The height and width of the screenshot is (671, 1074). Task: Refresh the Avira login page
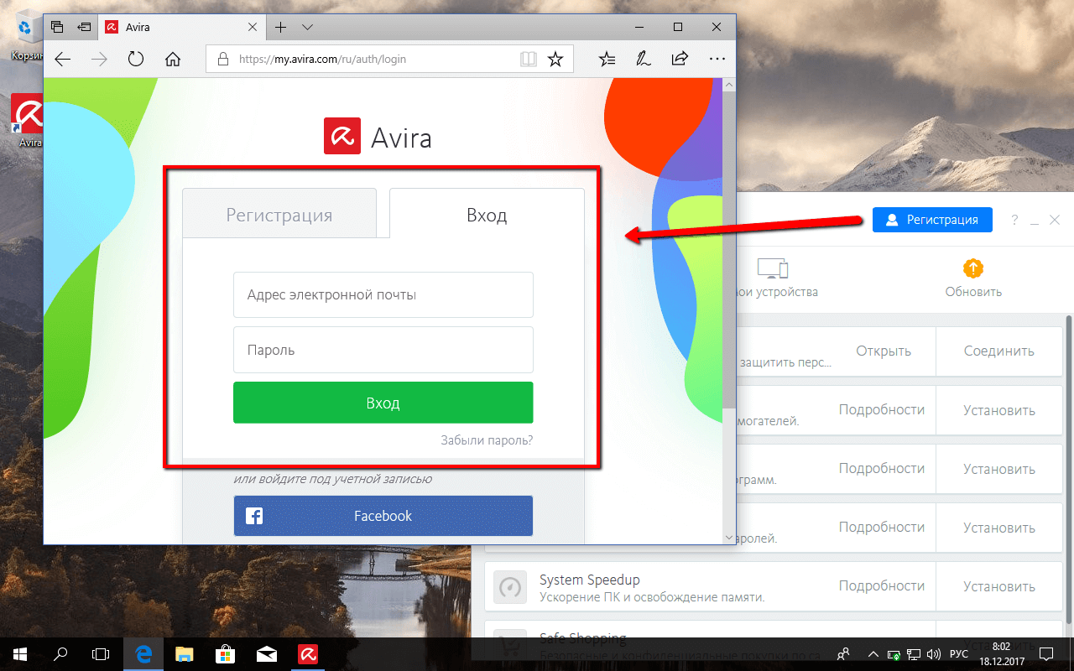coord(135,60)
